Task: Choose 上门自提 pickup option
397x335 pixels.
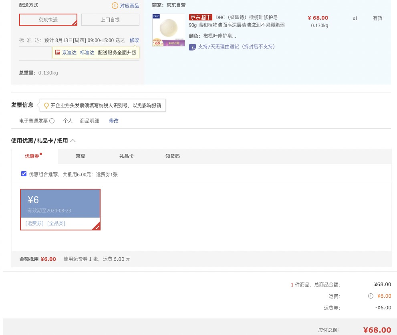Action: [110, 20]
